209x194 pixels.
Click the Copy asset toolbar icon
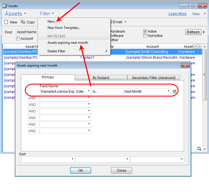(23, 22)
